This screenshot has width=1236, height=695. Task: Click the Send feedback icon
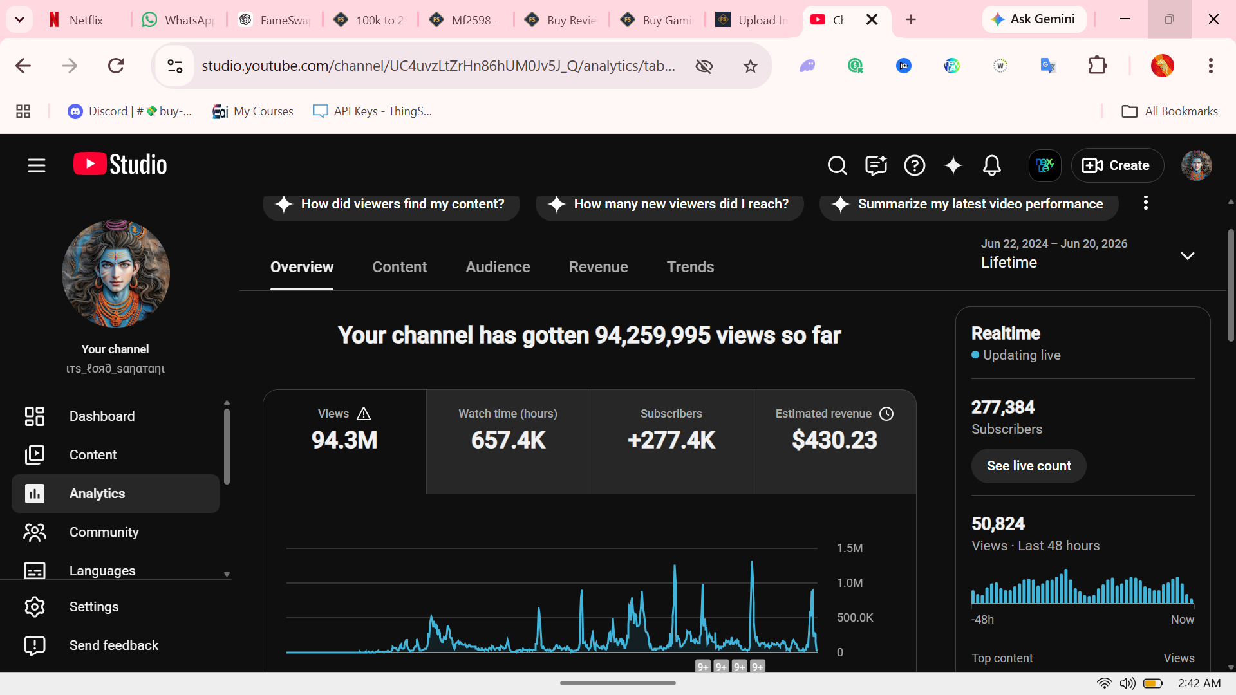(35, 645)
